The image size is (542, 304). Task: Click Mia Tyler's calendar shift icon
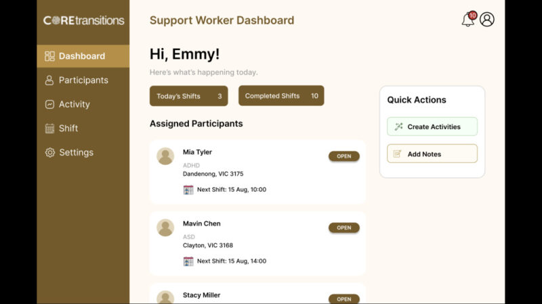(x=188, y=190)
